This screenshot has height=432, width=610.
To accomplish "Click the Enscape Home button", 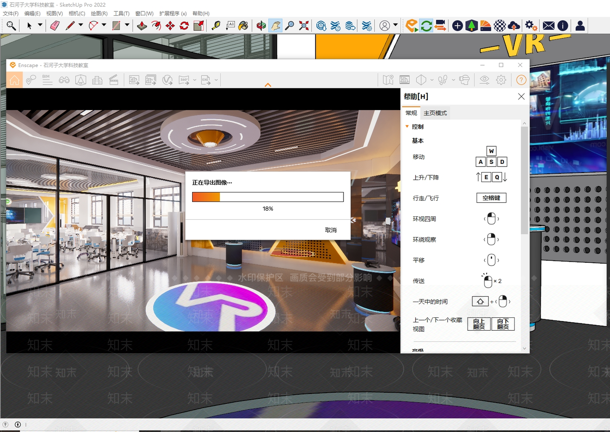I will [14, 80].
